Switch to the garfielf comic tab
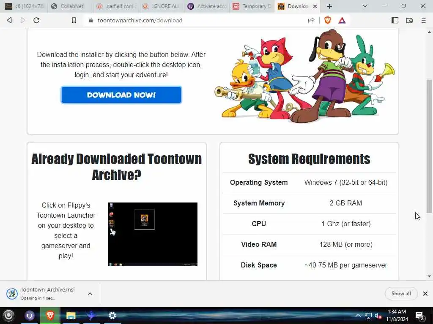This screenshot has width=433, height=324. point(116,6)
